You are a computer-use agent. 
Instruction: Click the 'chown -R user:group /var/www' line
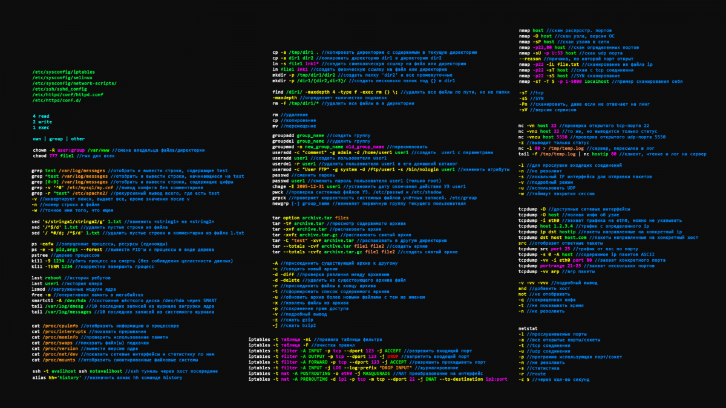[x=119, y=150]
